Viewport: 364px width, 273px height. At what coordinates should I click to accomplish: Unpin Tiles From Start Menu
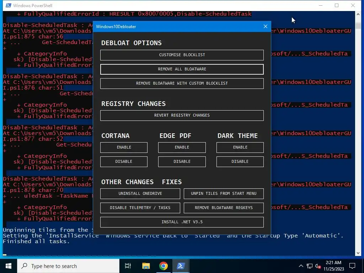click(x=224, y=194)
